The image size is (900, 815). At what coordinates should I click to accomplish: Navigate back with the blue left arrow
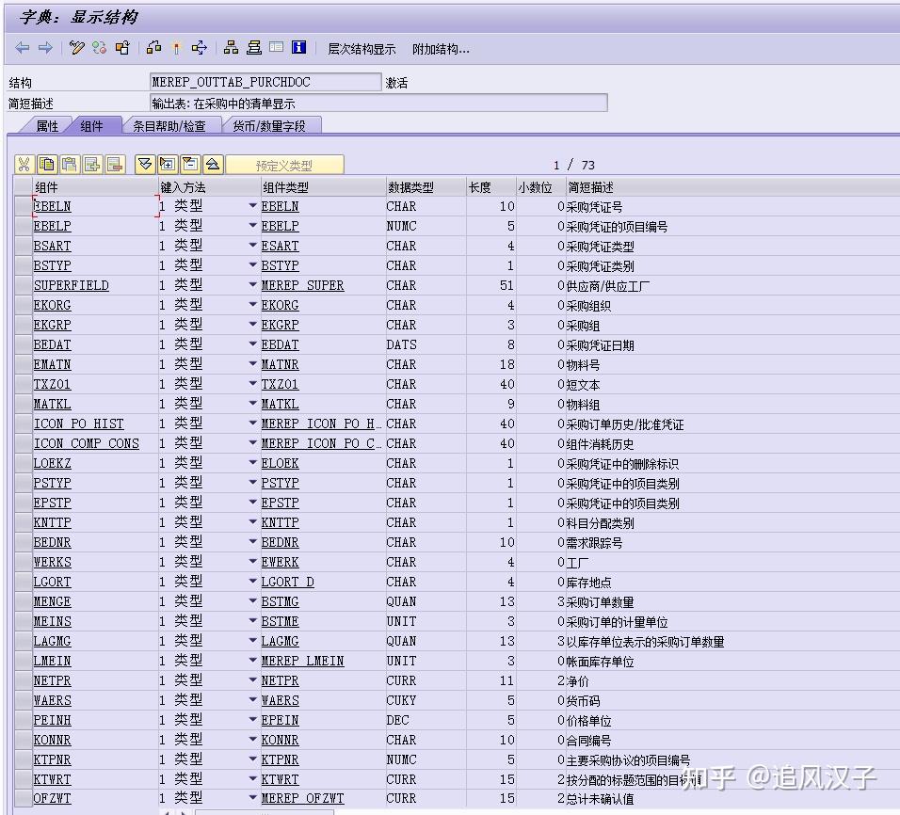click(23, 47)
